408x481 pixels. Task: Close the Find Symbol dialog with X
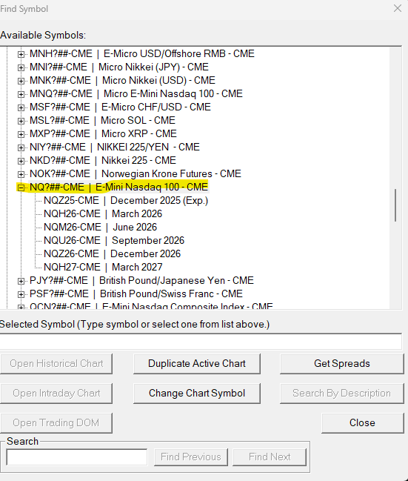[398, 8]
